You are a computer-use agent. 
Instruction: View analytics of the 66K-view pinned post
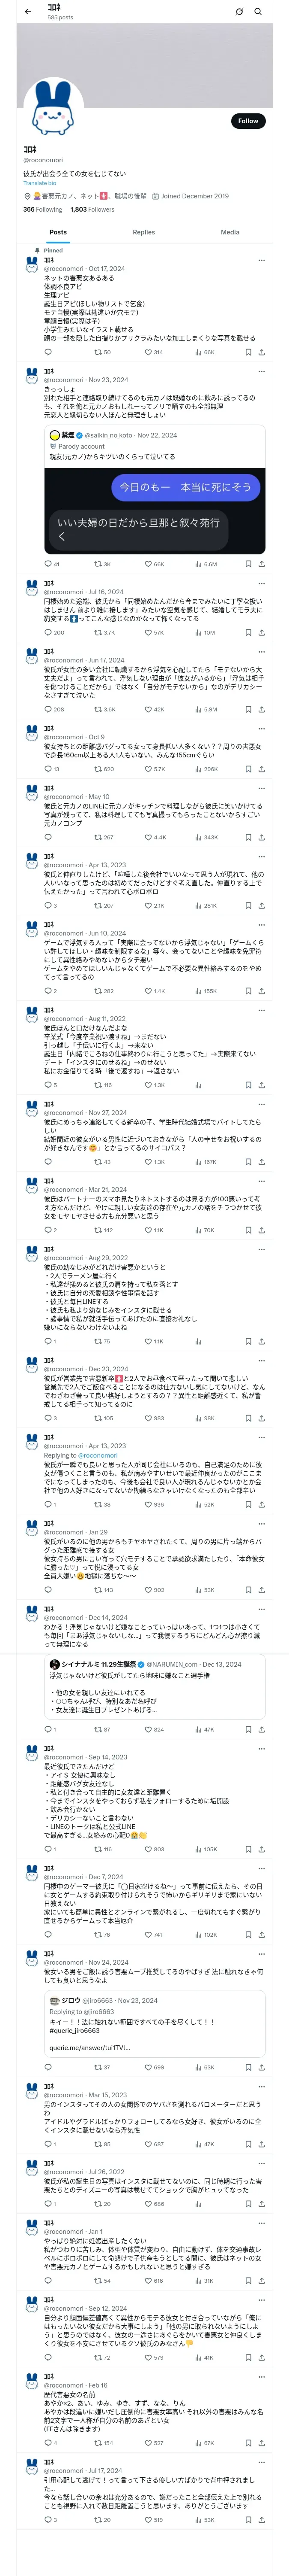pos(204,352)
